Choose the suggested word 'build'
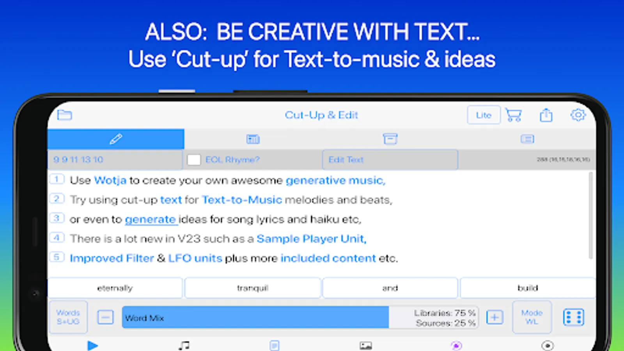 coord(528,288)
